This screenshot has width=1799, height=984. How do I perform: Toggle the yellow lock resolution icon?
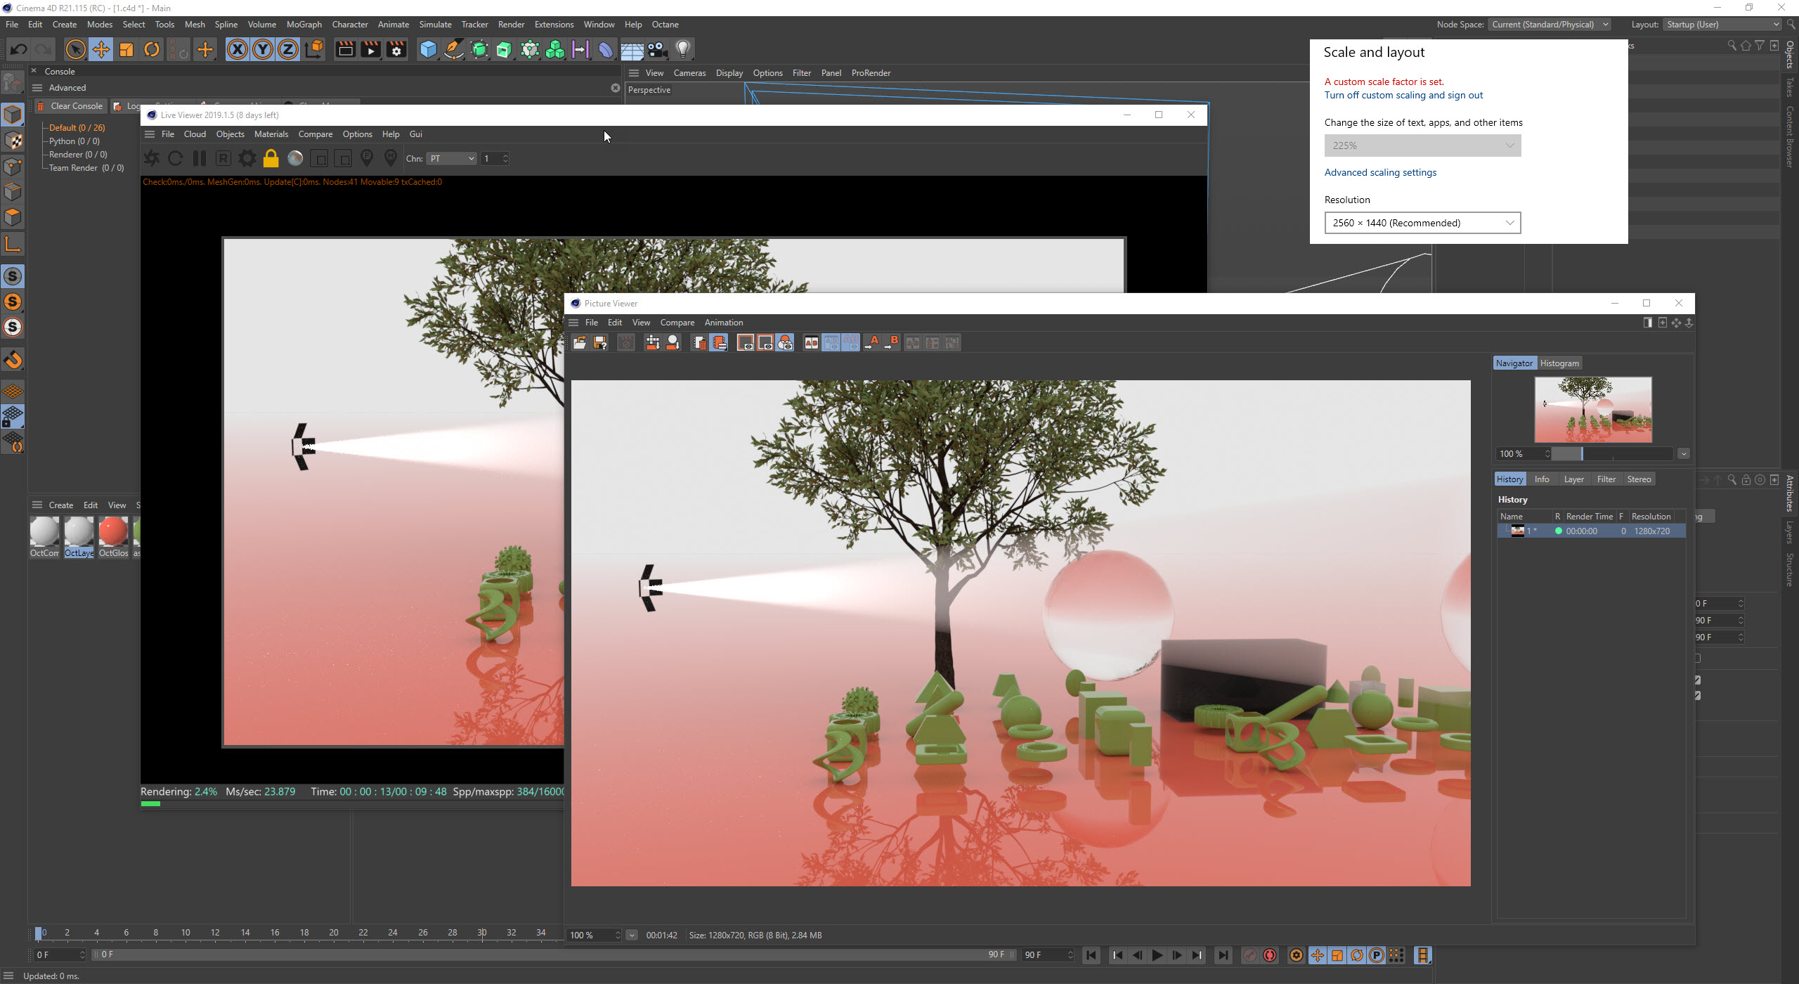click(x=271, y=158)
